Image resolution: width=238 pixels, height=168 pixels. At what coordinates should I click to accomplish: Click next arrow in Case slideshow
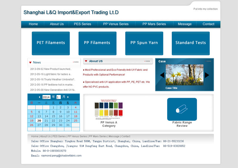click(207, 75)
